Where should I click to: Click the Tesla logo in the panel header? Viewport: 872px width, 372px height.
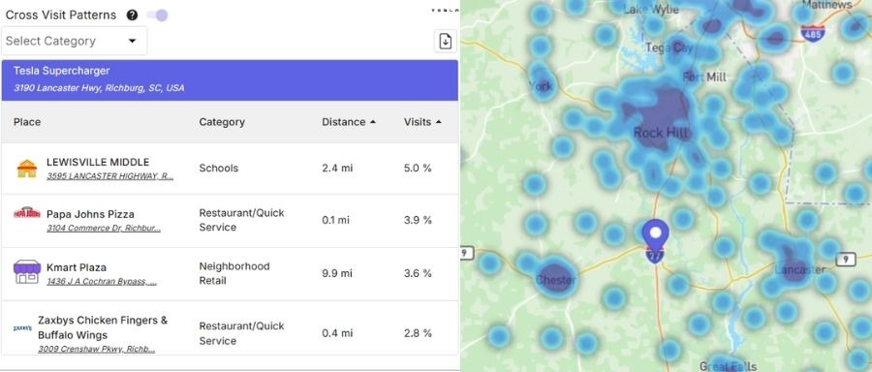(x=446, y=10)
